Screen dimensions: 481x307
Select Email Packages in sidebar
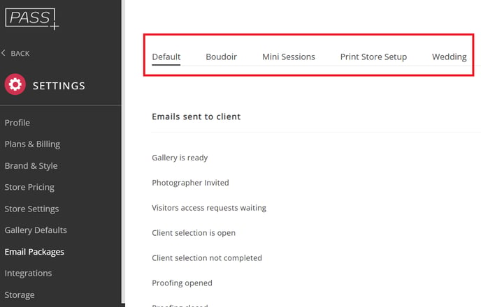pyautogui.click(x=34, y=252)
